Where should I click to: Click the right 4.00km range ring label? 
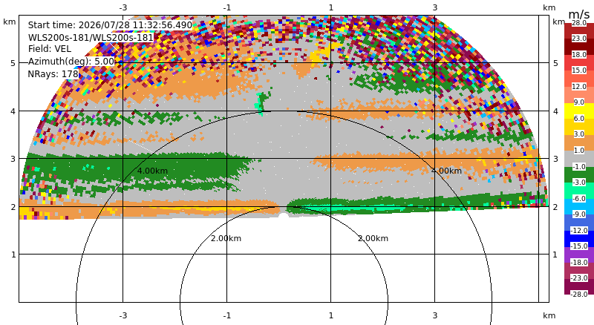pyautogui.click(x=446, y=171)
